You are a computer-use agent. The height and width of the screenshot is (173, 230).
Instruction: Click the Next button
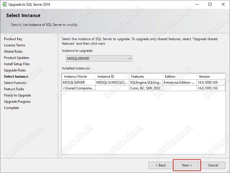[x=187, y=165]
